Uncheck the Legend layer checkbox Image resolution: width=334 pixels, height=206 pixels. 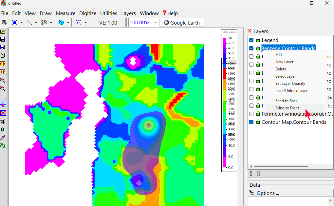(x=251, y=40)
